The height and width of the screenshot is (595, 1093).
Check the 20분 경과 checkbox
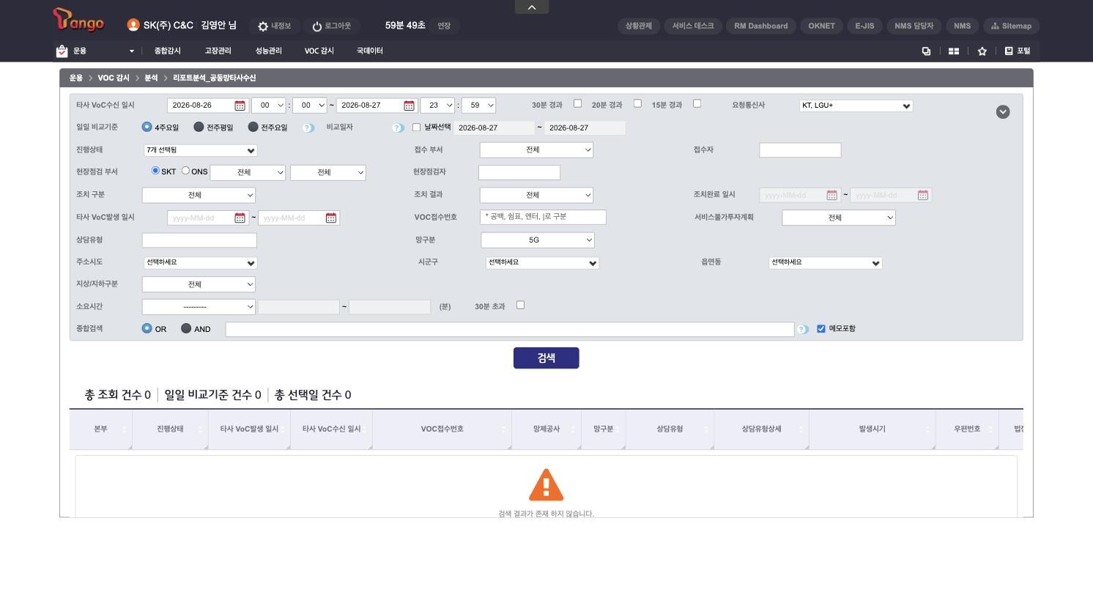pos(637,103)
